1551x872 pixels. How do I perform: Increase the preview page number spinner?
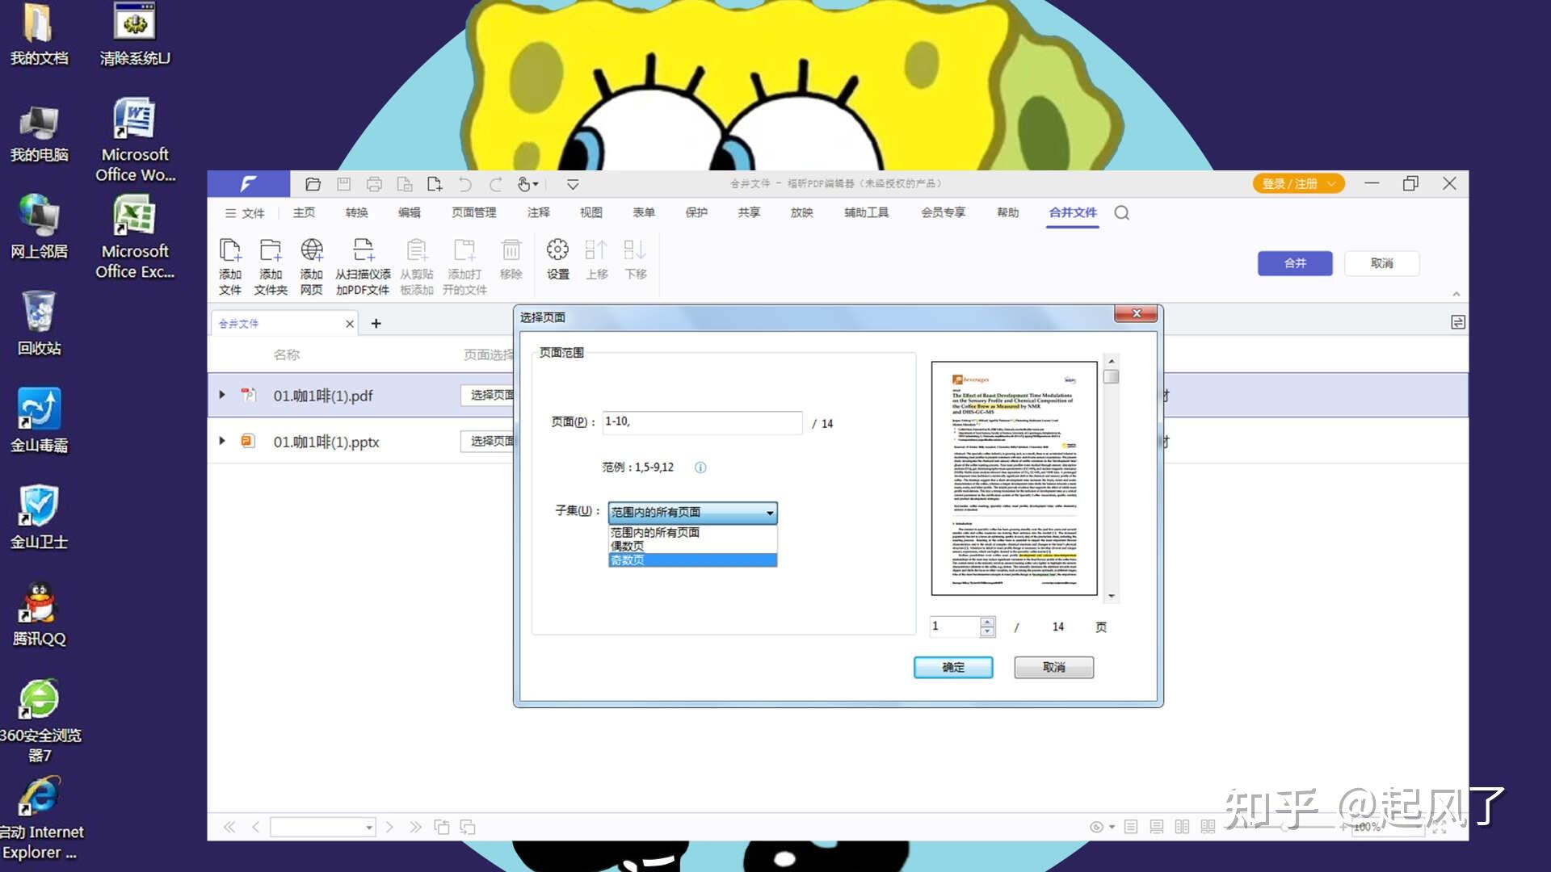click(x=987, y=622)
